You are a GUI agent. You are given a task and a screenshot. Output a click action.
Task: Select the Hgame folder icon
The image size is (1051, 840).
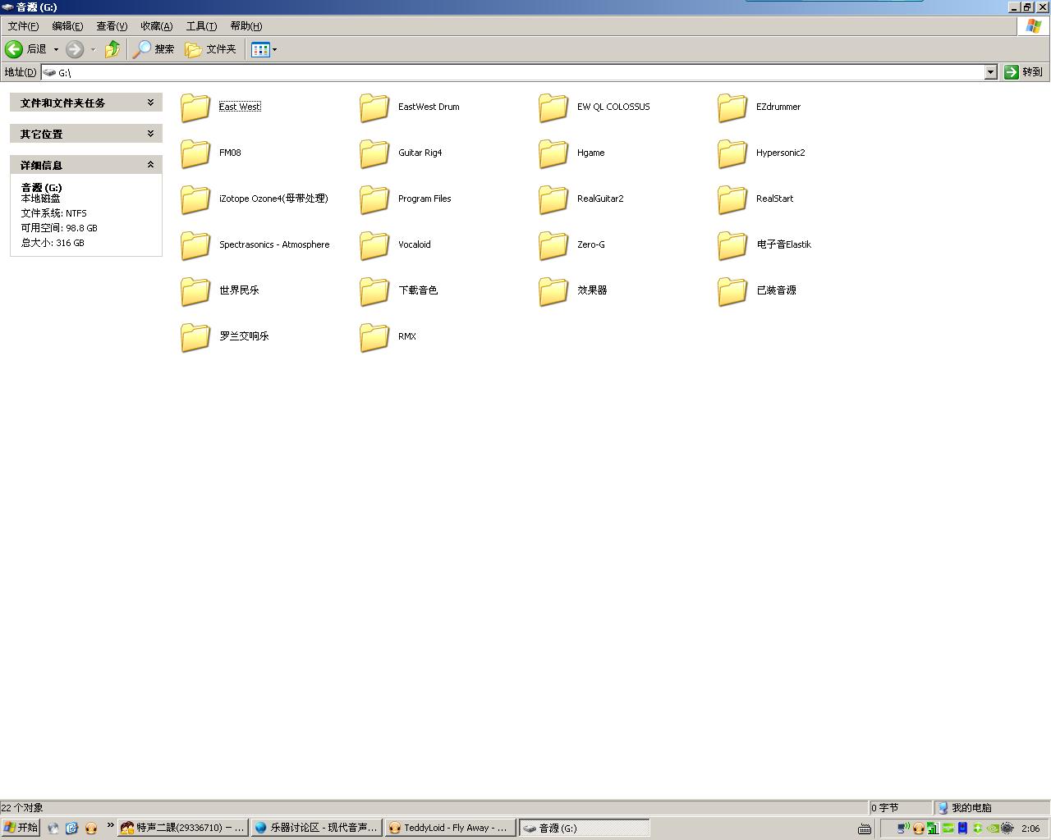[x=553, y=153]
